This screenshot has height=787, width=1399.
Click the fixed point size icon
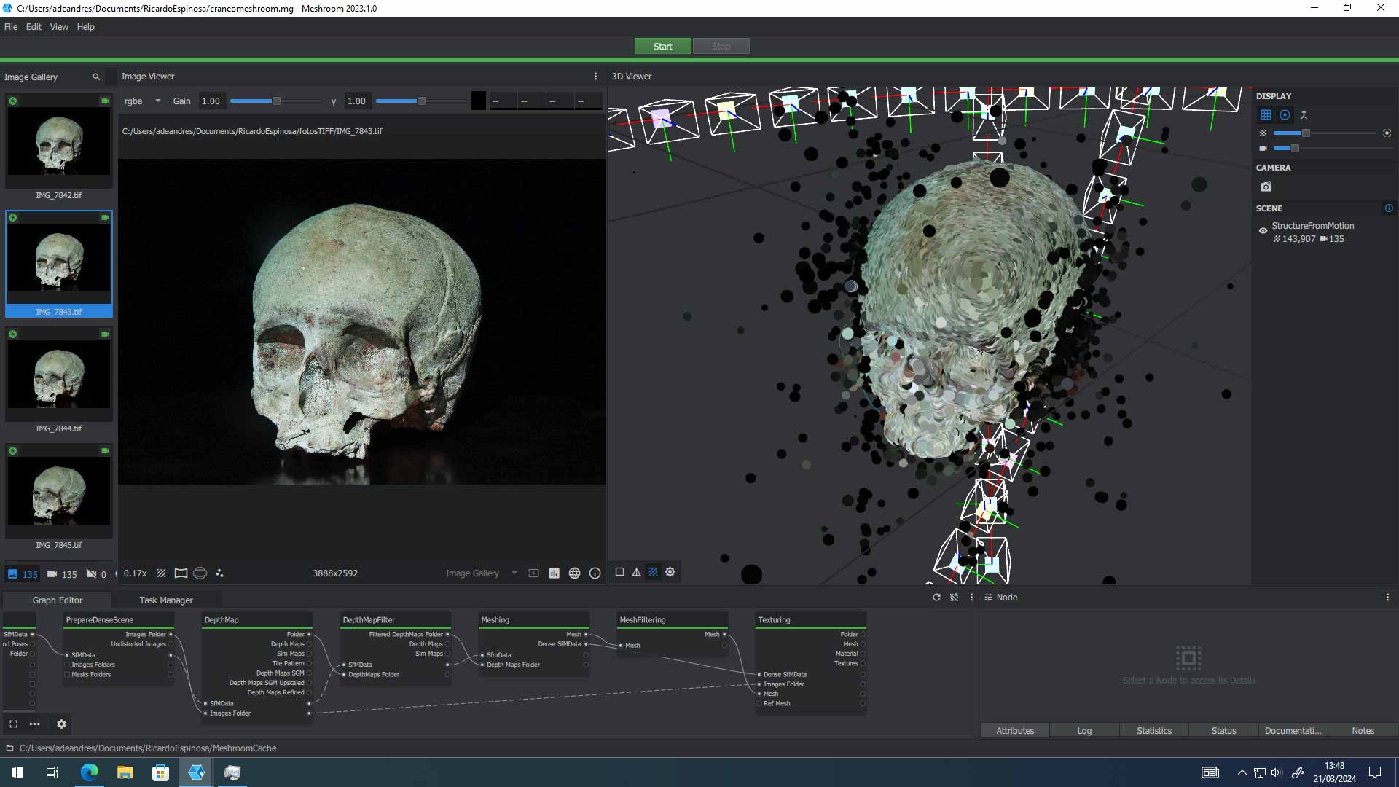point(1387,133)
